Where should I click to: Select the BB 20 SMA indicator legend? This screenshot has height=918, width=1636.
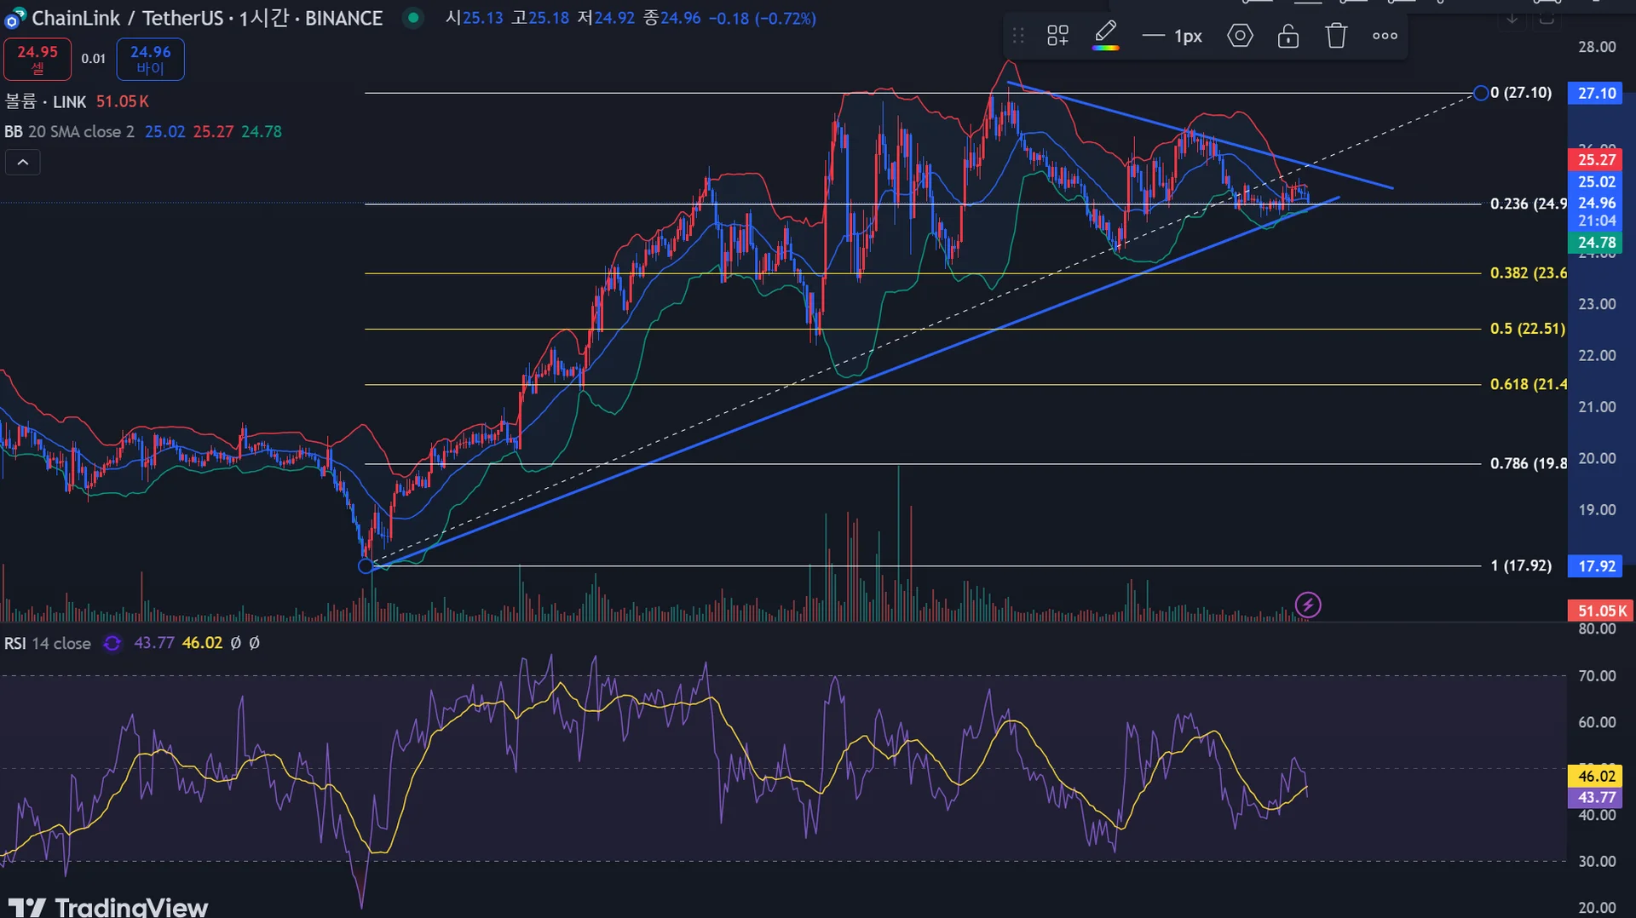(70, 132)
